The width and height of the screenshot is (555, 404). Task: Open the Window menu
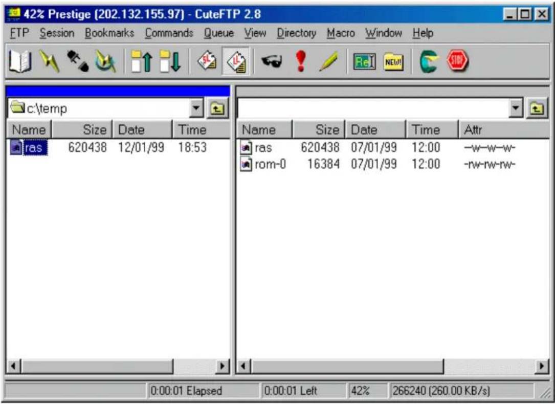(x=384, y=33)
